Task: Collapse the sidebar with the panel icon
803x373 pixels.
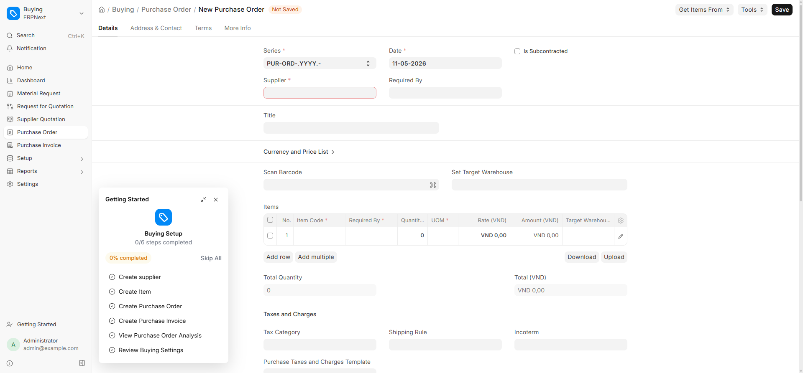Action: pyautogui.click(x=82, y=363)
